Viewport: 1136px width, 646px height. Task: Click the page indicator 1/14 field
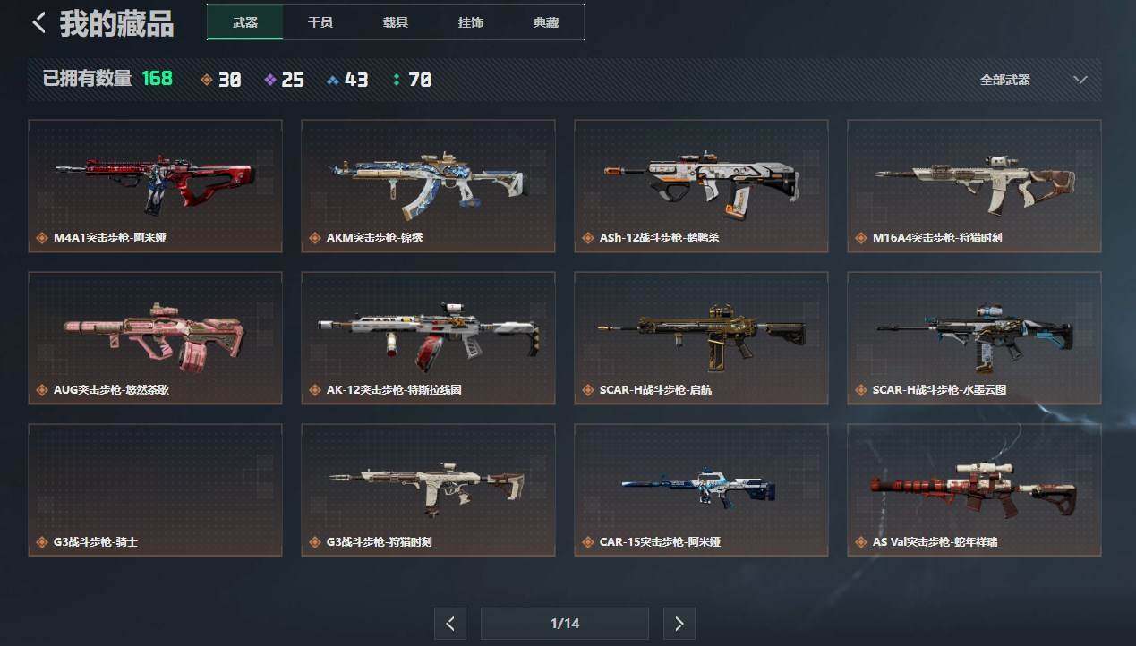pyautogui.click(x=565, y=624)
